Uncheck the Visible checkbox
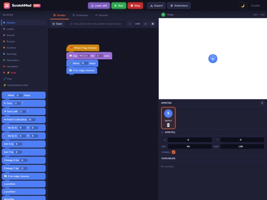This screenshot has height=200, width=267. tap(174, 152)
